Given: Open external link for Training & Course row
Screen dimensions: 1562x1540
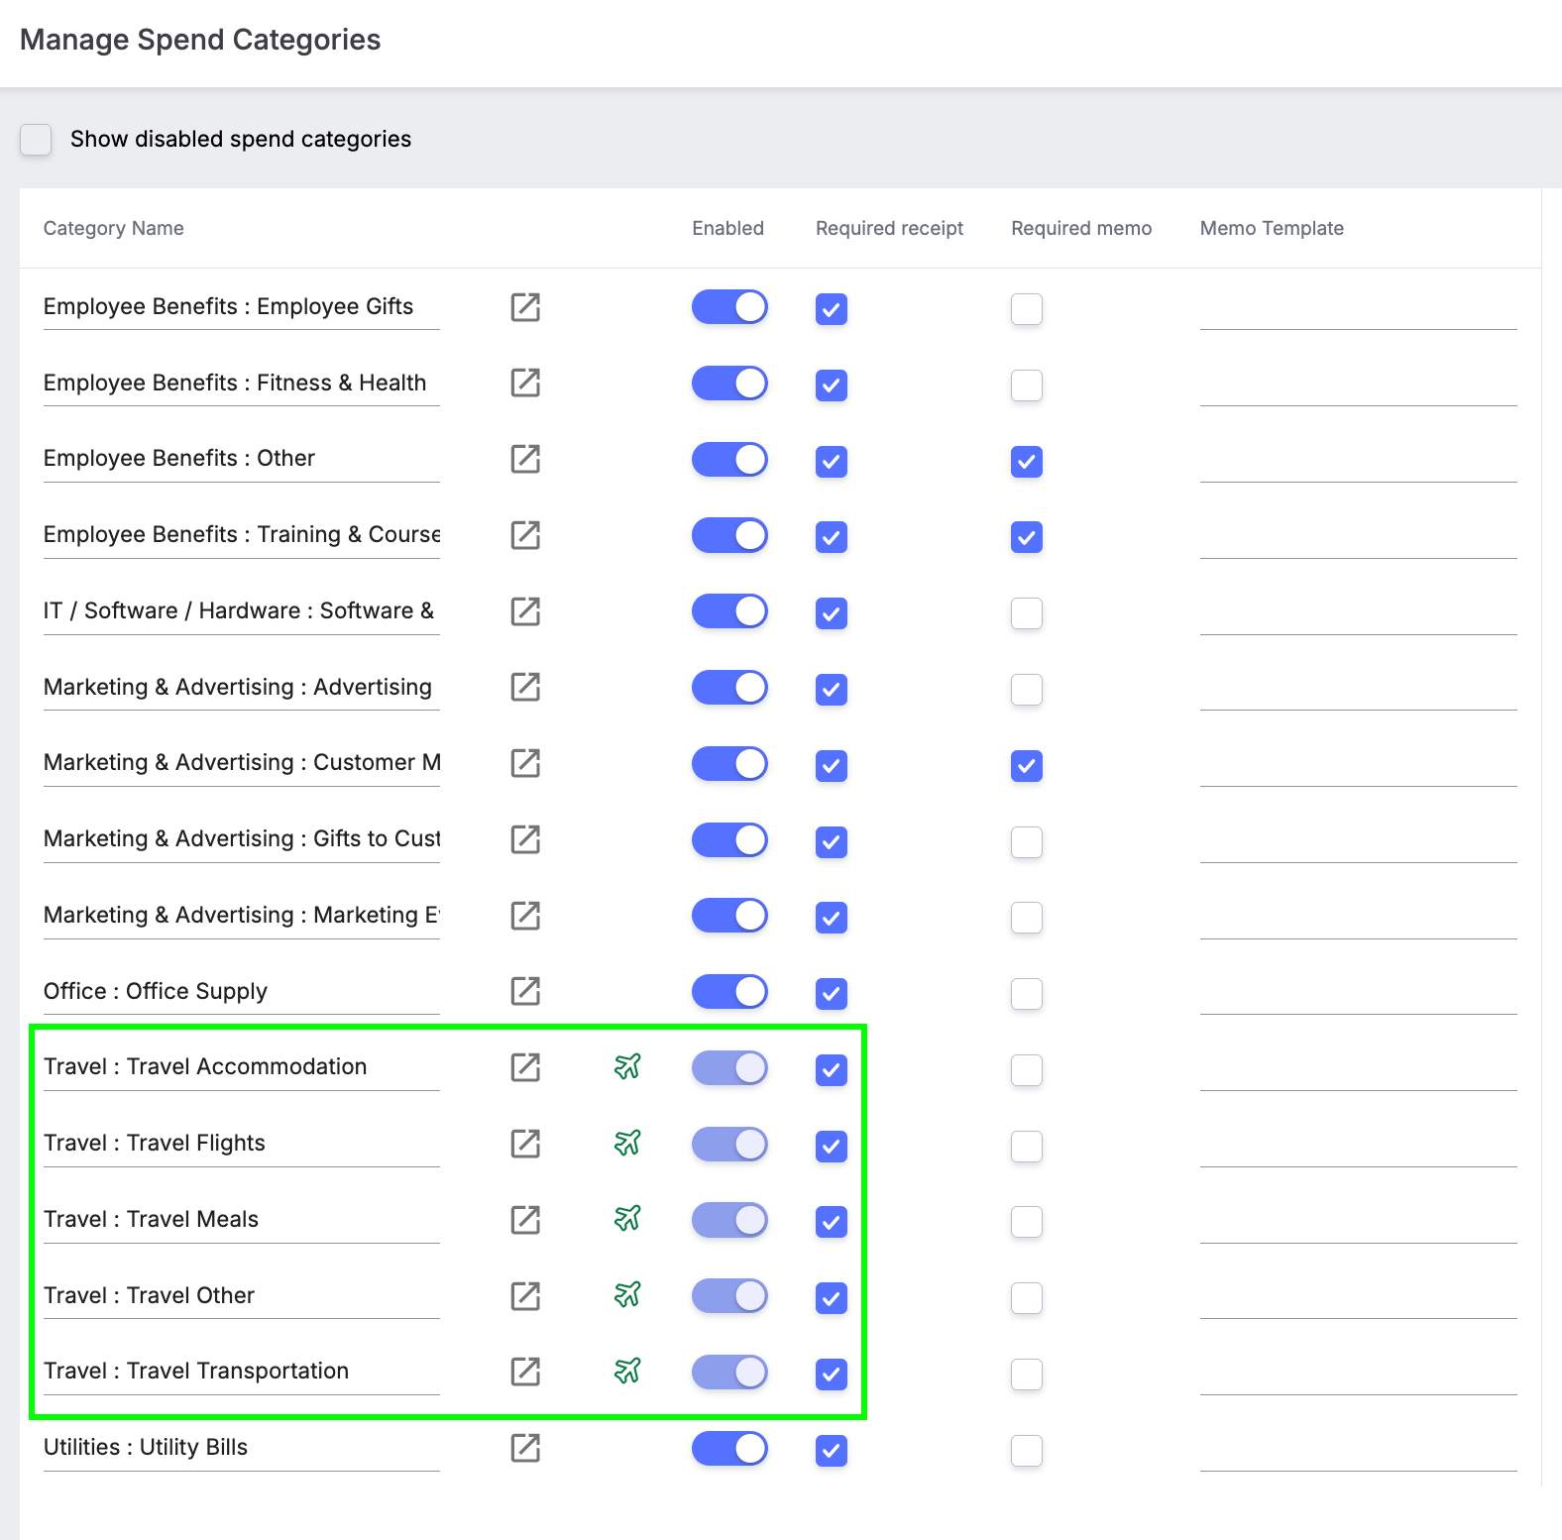Looking at the screenshot, I should click(x=525, y=535).
